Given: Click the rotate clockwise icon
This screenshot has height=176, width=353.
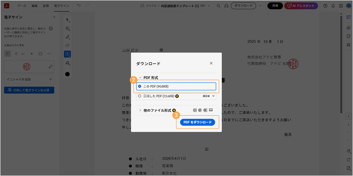Looking at the screenshot, I should point(348,160).
